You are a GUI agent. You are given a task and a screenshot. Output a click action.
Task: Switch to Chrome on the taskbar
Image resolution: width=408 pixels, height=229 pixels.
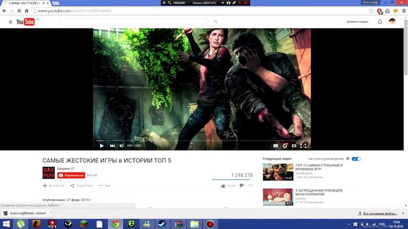point(115,224)
